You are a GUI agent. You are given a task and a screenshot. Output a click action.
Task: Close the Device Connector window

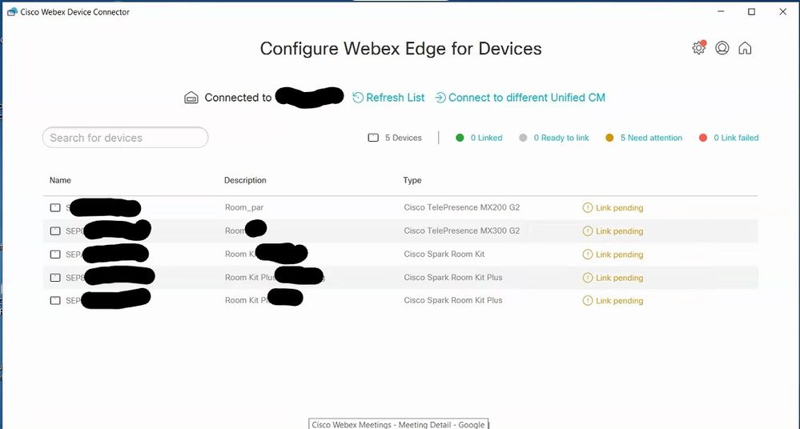point(782,12)
